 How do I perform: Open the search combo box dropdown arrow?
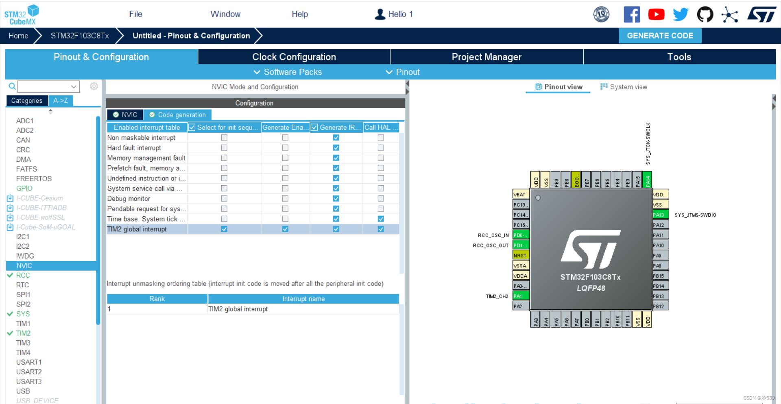tap(74, 87)
